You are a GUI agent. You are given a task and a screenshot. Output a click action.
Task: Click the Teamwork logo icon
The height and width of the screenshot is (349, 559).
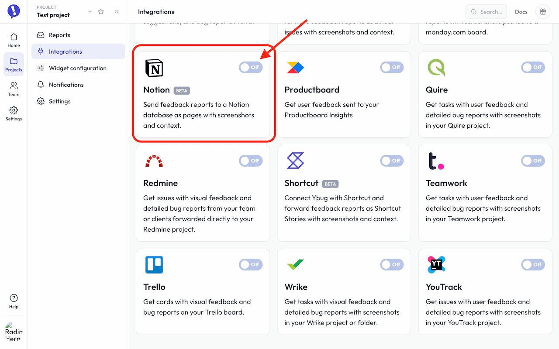436,161
